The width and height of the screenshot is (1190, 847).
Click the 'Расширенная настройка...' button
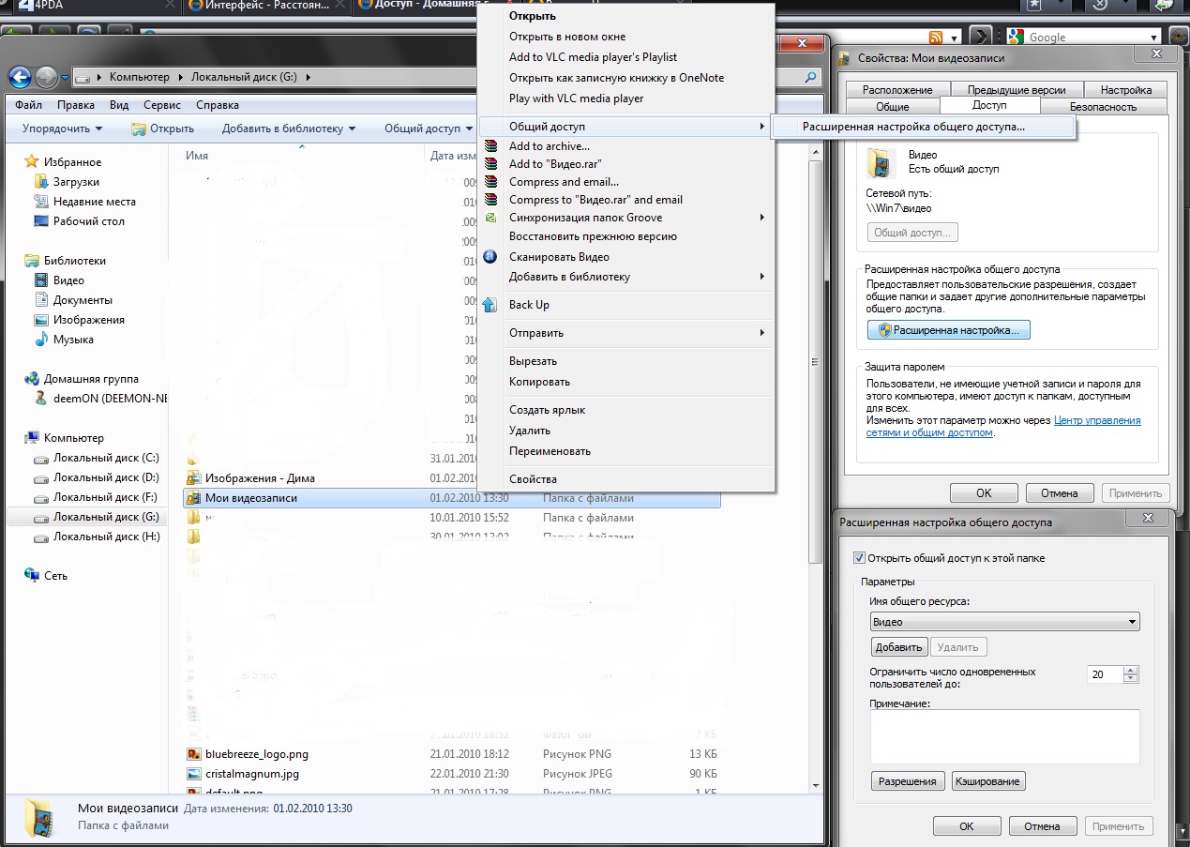[950, 330]
